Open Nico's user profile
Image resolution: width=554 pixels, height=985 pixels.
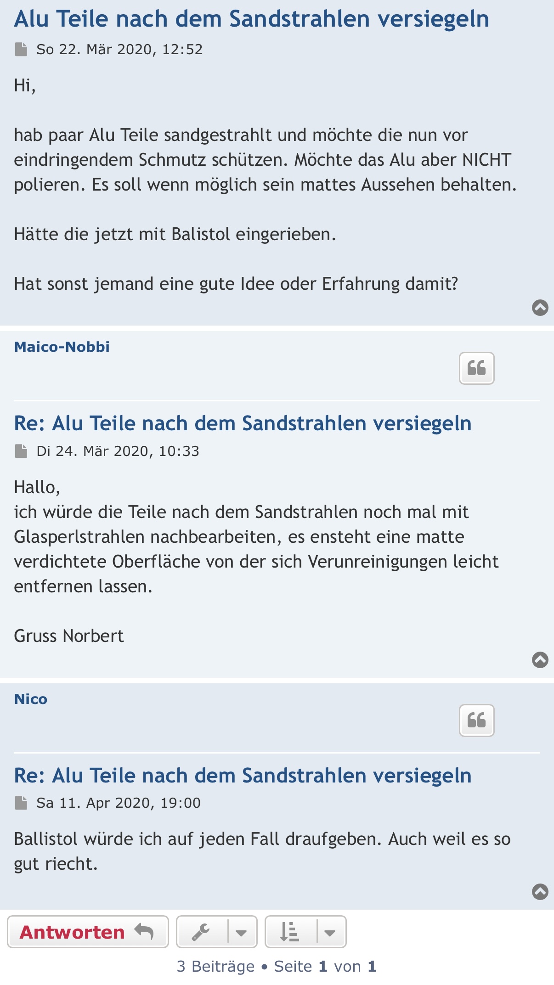(x=31, y=699)
